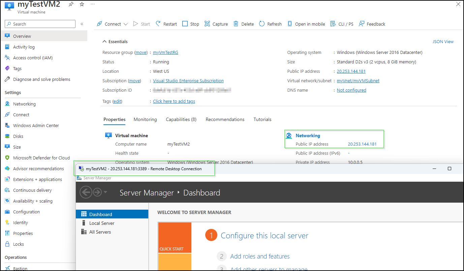
Task: Stop the virtual machine
Action: 191,24
